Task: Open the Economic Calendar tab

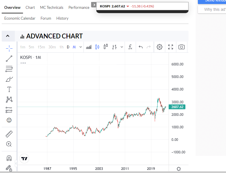Action: coord(20,18)
